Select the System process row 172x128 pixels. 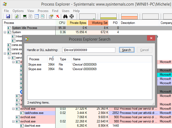click(87, 32)
